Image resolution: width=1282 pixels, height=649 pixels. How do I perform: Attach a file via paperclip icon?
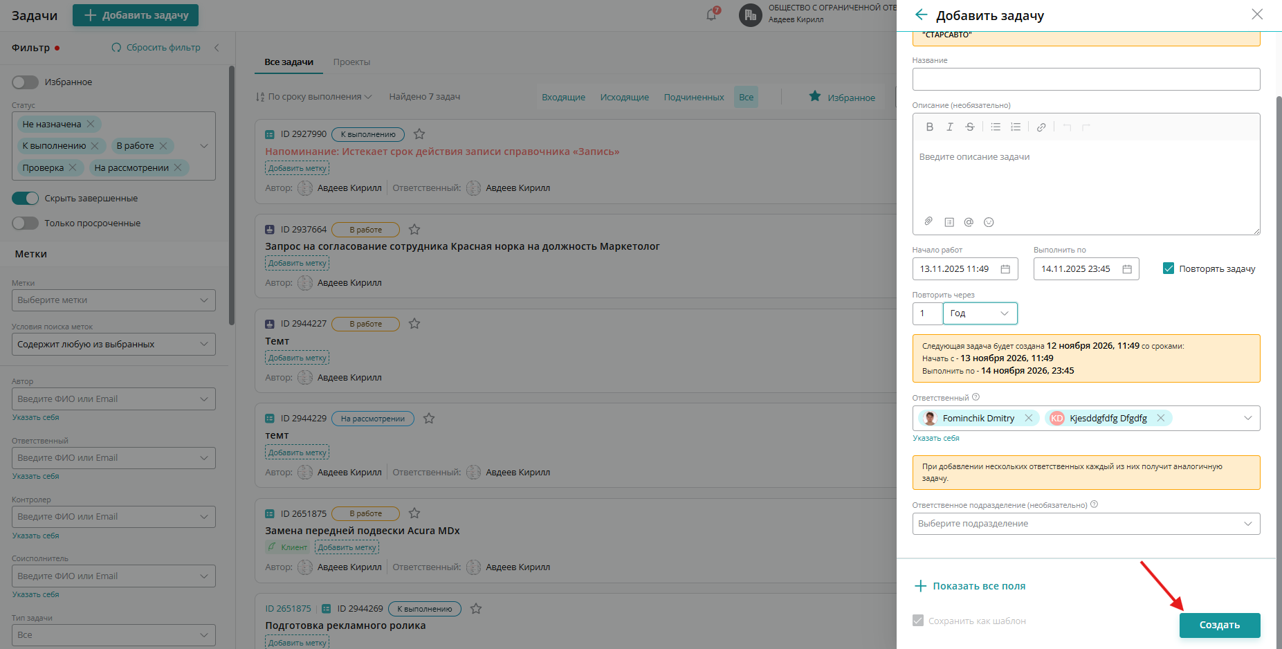click(928, 221)
